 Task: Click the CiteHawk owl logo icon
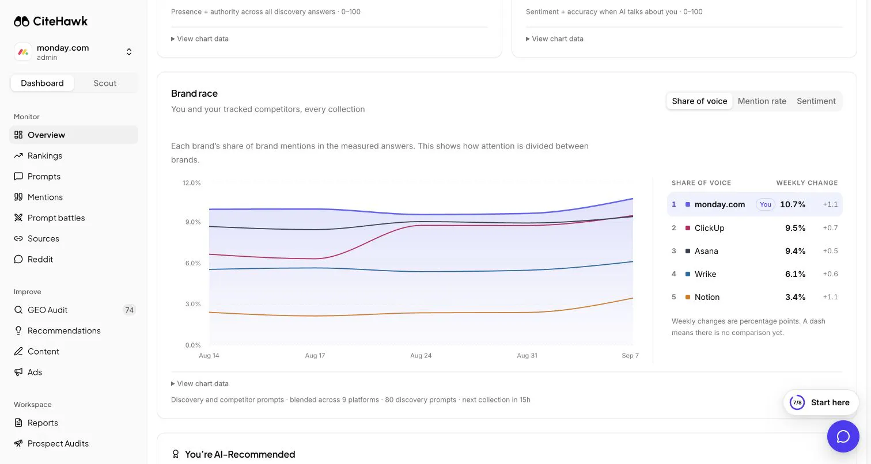point(21,21)
